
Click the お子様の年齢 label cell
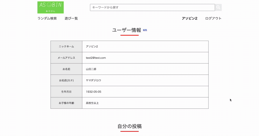coord(66,103)
